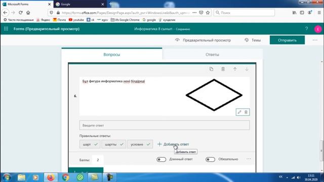Image resolution: width=324 pixels, height=182 pixels.
Task: Go to browser home page
Action: (x=28, y=13)
